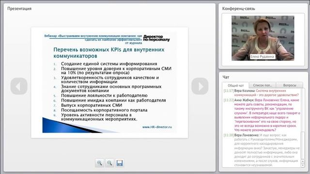The width and height of the screenshot is (310, 174).
Task: Click slide item Создание единой системы информирования
Action: (109, 64)
